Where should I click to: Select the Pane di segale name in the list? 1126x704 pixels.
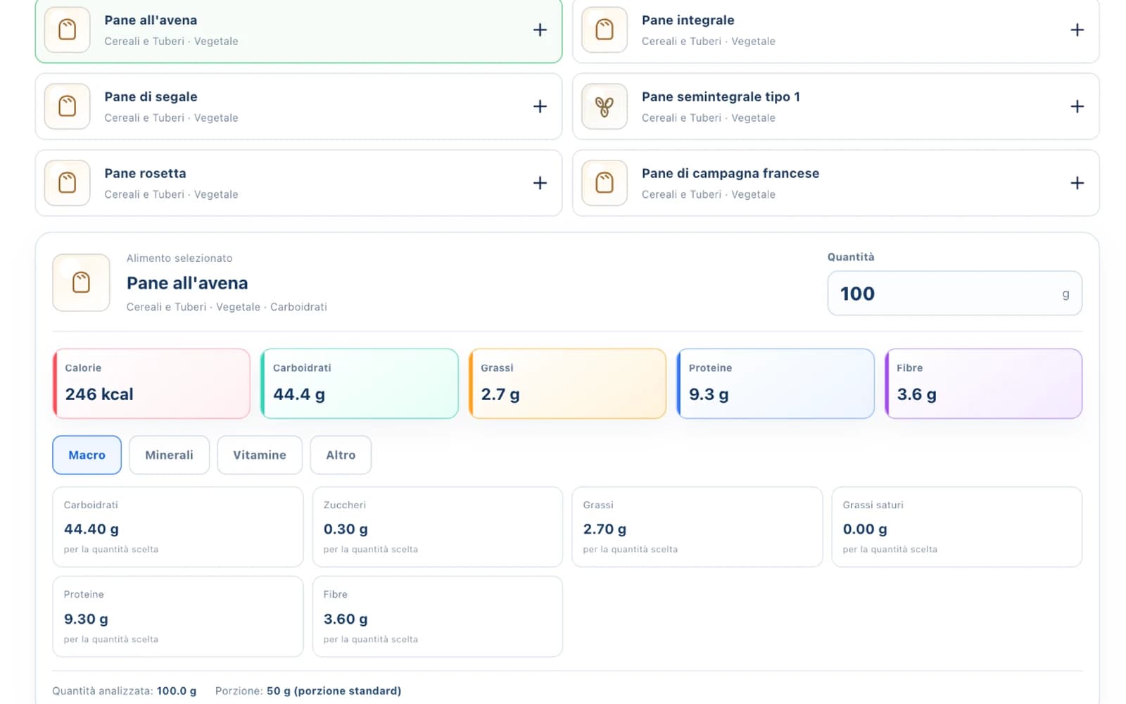151,97
